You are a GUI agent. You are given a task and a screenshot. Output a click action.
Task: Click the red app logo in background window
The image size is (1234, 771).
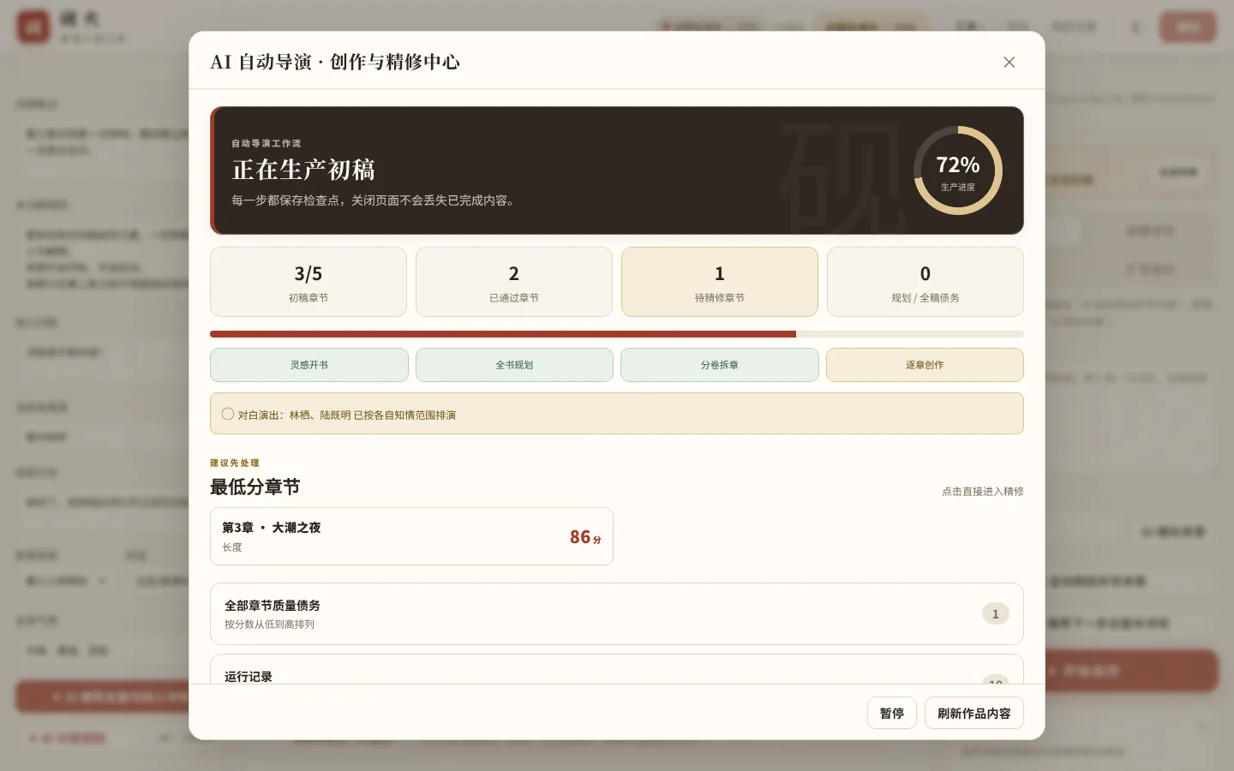pos(33,27)
